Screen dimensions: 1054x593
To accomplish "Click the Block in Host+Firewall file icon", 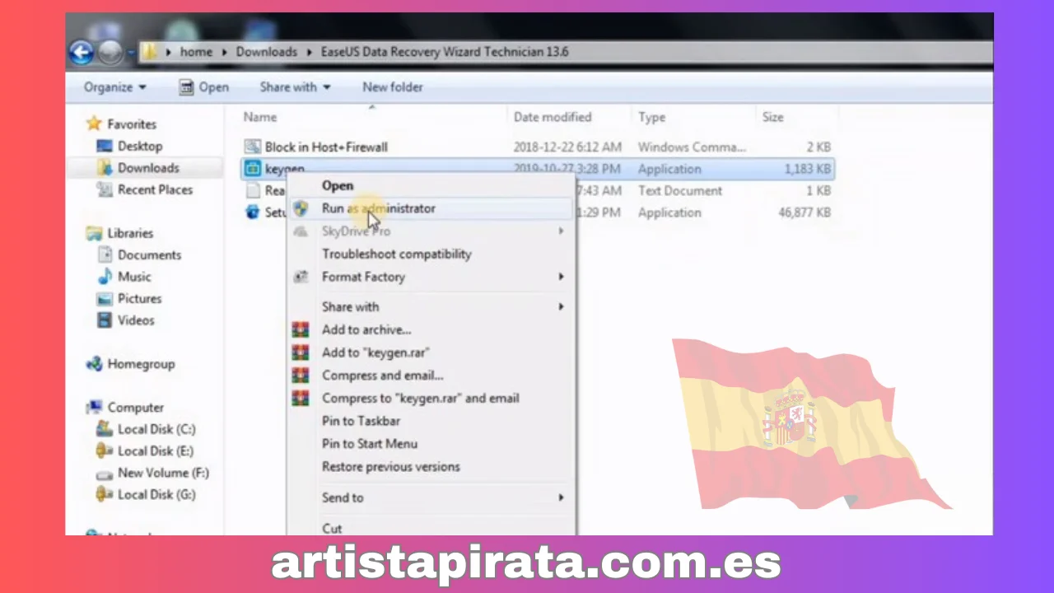I will [x=253, y=147].
